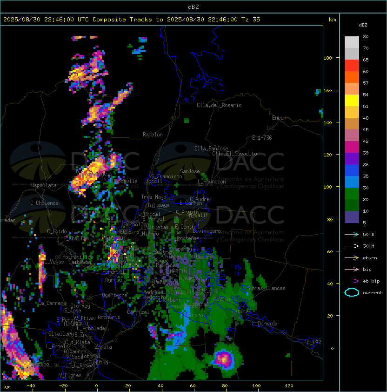Click the '-40' tick on bottom km axis
The image size is (387, 392).
pos(31,386)
